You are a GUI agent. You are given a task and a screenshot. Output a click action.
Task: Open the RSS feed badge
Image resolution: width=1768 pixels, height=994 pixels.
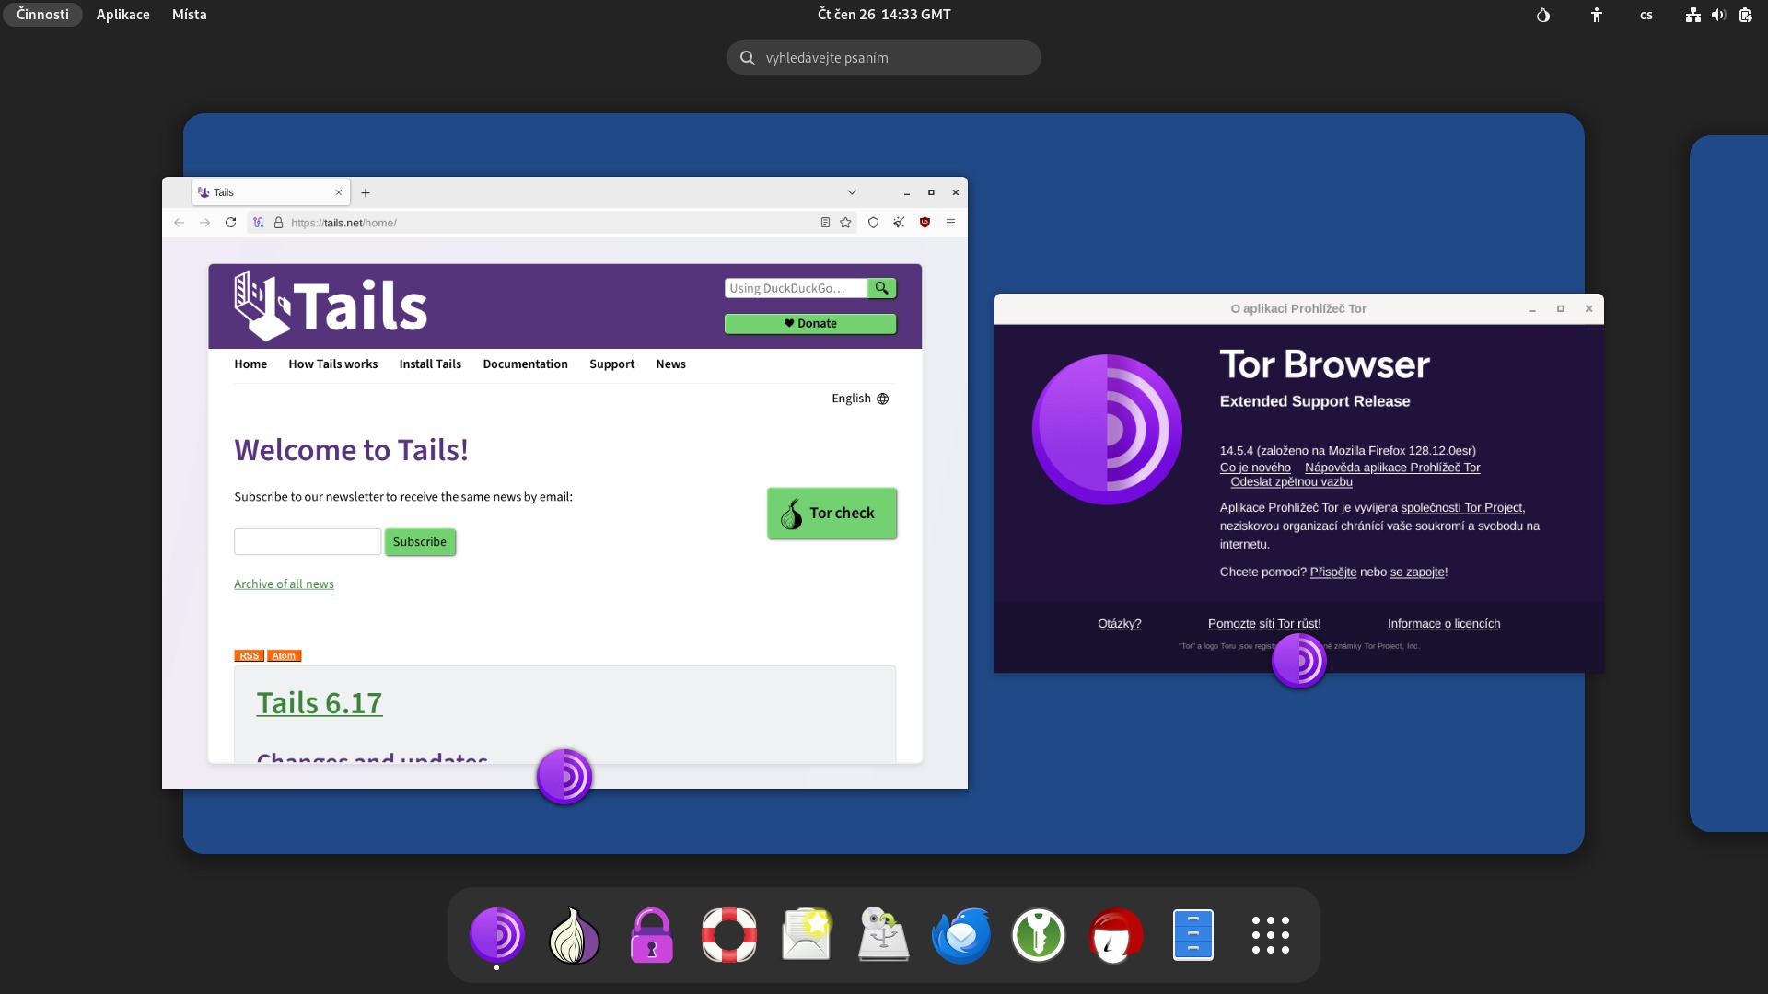point(249,656)
